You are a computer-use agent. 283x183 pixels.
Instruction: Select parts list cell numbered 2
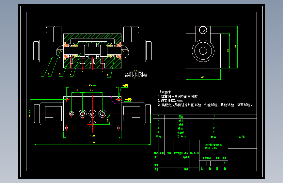(x=159, y=129)
